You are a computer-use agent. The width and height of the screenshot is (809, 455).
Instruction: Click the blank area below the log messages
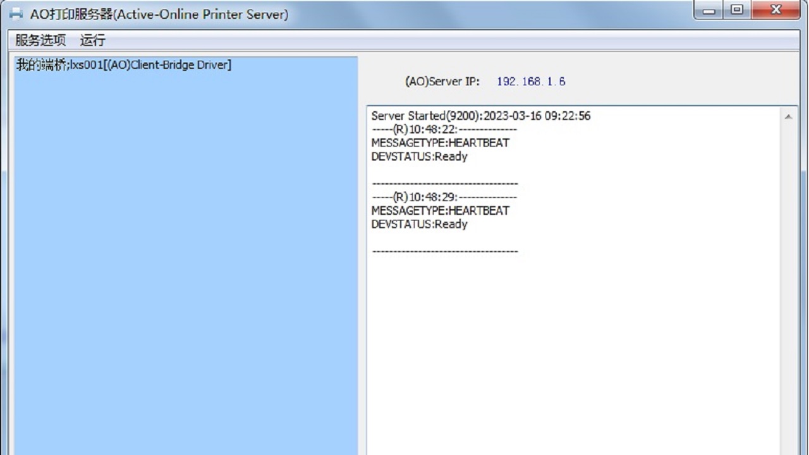(569, 354)
